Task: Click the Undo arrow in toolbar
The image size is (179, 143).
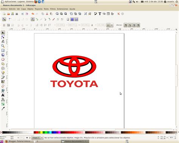Action: [x=33, y=14]
